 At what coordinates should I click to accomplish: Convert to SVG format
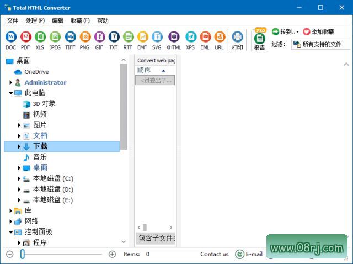(x=157, y=40)
